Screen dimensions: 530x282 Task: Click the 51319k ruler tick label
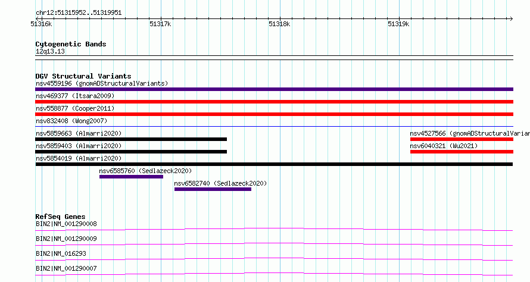pyautogui.click(x=398, y=24)
